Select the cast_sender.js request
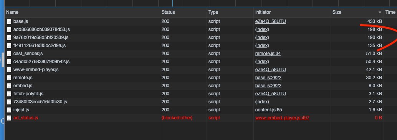The image size is (397, 140). (201, 54)
